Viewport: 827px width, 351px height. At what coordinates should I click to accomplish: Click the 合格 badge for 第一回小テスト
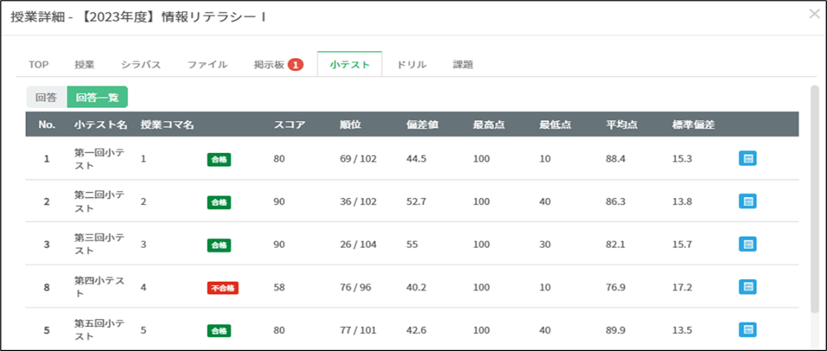coord(219,159)
